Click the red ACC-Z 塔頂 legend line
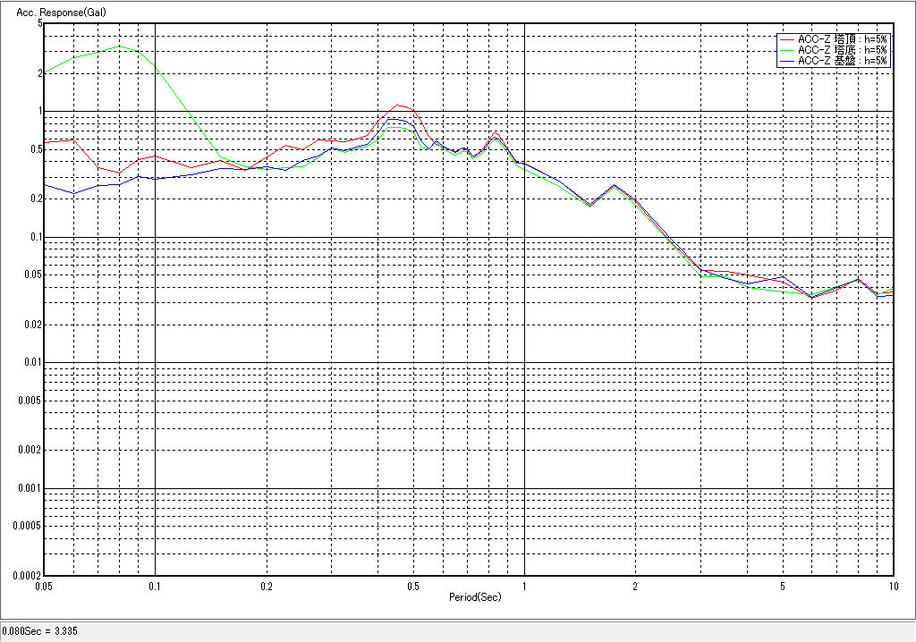Viewport: 916px width, 642px height. 786,39
